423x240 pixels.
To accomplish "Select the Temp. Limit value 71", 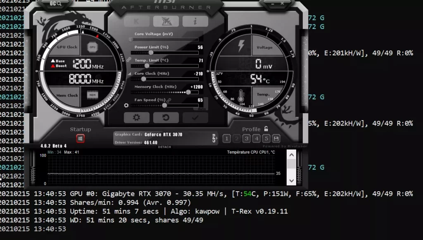I will click(x=201, y=60).
